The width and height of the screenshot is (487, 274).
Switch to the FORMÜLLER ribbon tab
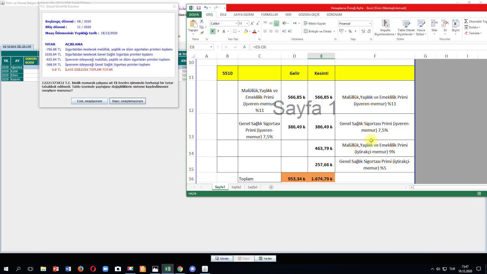(269, 15)
